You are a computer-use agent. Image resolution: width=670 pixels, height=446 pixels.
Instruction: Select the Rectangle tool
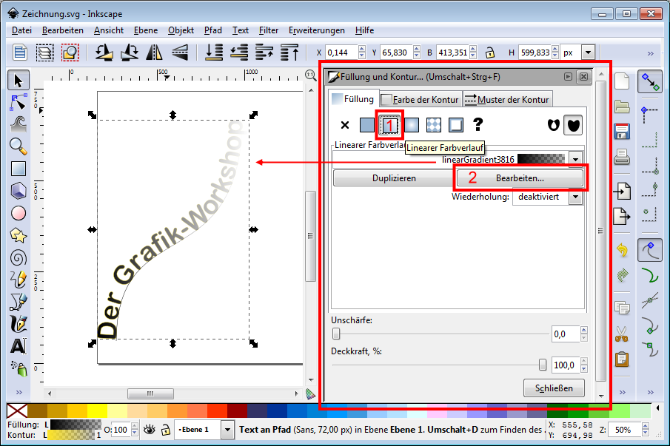pyautogui.click(x=18, y=169)
